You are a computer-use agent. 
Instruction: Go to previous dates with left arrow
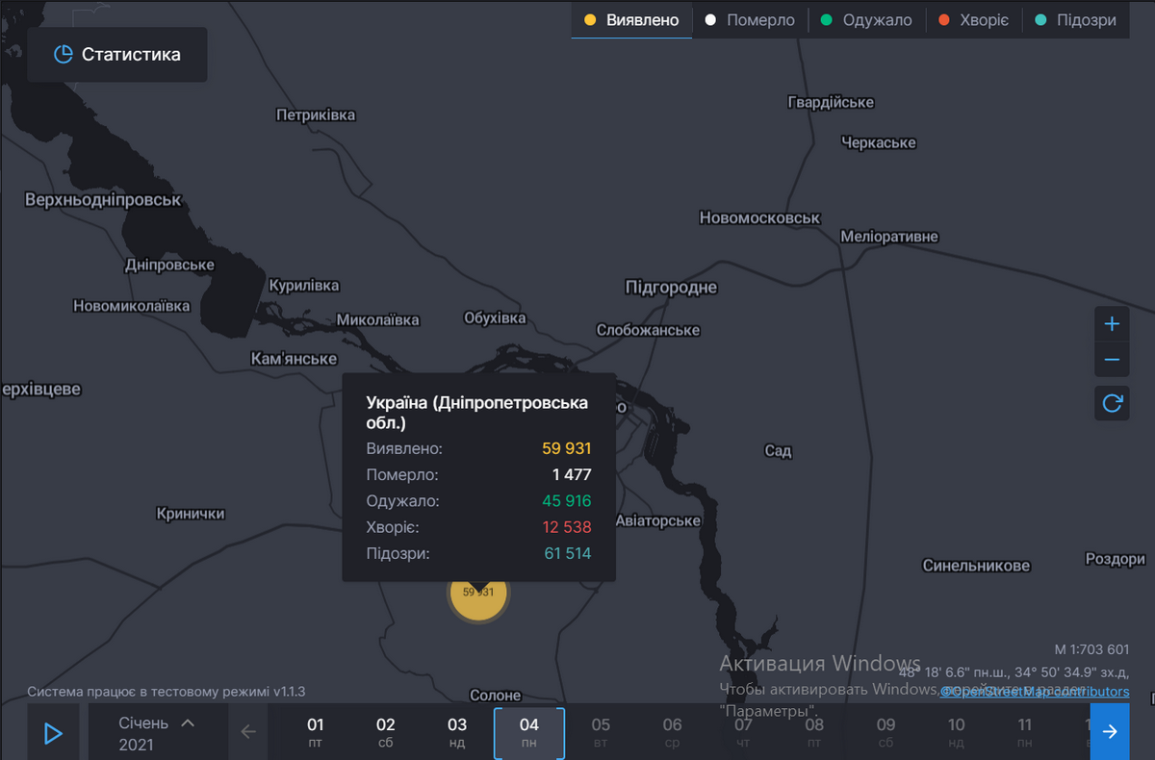point(248,732)
